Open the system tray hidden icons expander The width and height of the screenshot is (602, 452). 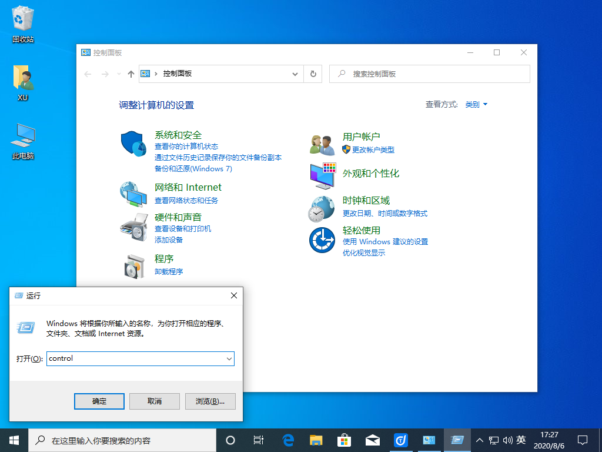(x=480, y=440)
